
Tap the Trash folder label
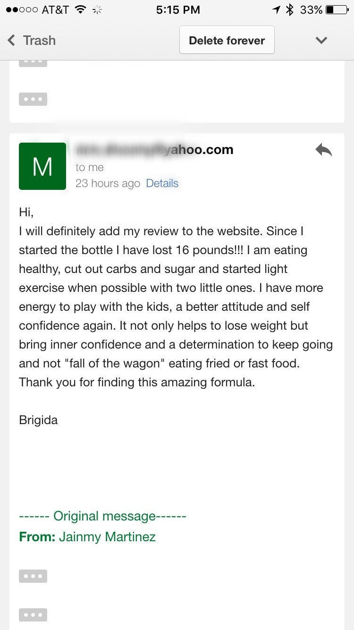click(40, 41)
